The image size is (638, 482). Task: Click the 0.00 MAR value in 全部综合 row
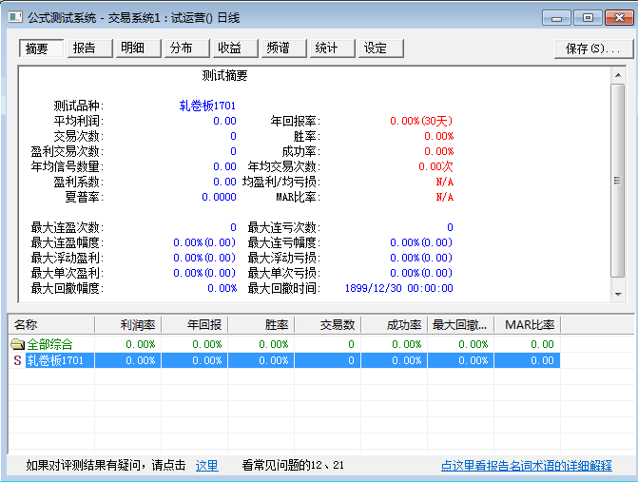tap(542, 344)
